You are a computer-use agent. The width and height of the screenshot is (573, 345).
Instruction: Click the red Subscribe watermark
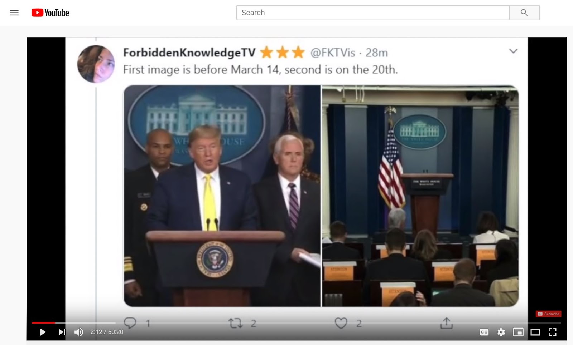[x=548, y=314]
